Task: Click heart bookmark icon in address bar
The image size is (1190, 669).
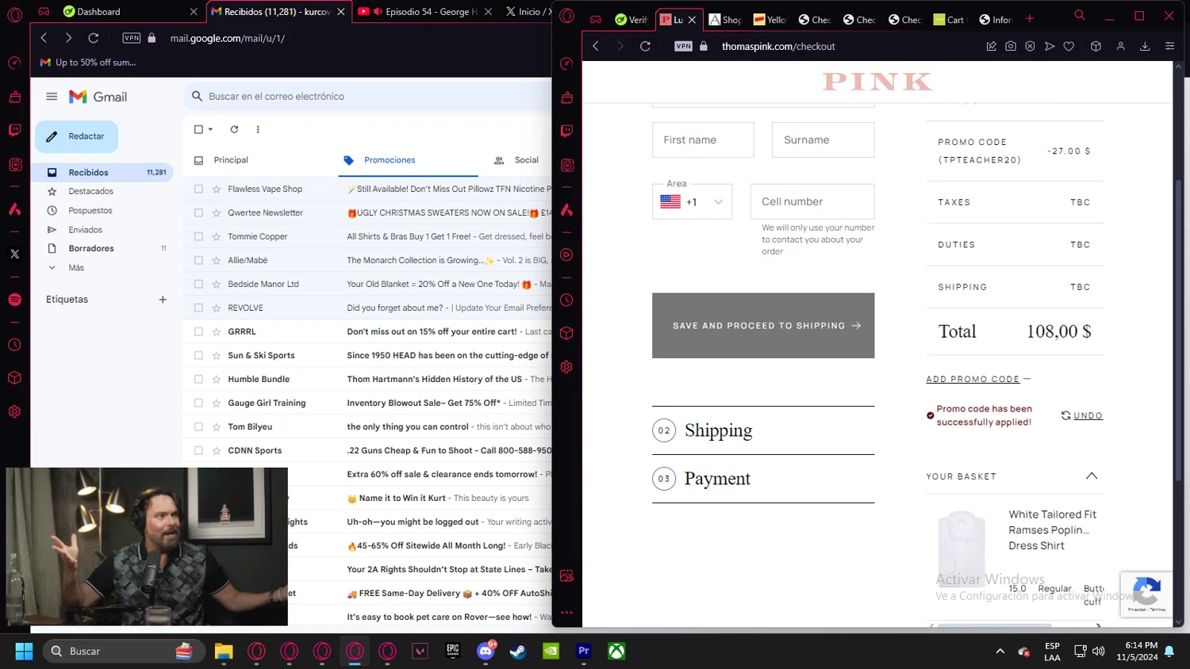Action: (1069, 46)
